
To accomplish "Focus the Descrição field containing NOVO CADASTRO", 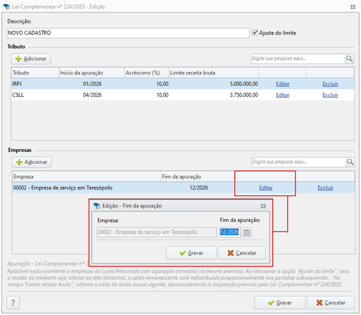I will tap(128, 33).
